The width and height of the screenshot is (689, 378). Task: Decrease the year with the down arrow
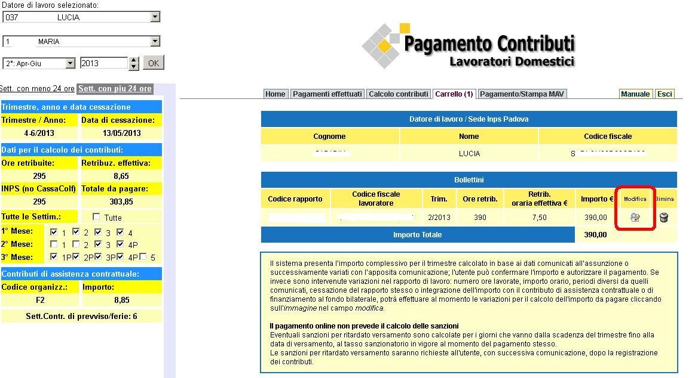tap(134, 66)
